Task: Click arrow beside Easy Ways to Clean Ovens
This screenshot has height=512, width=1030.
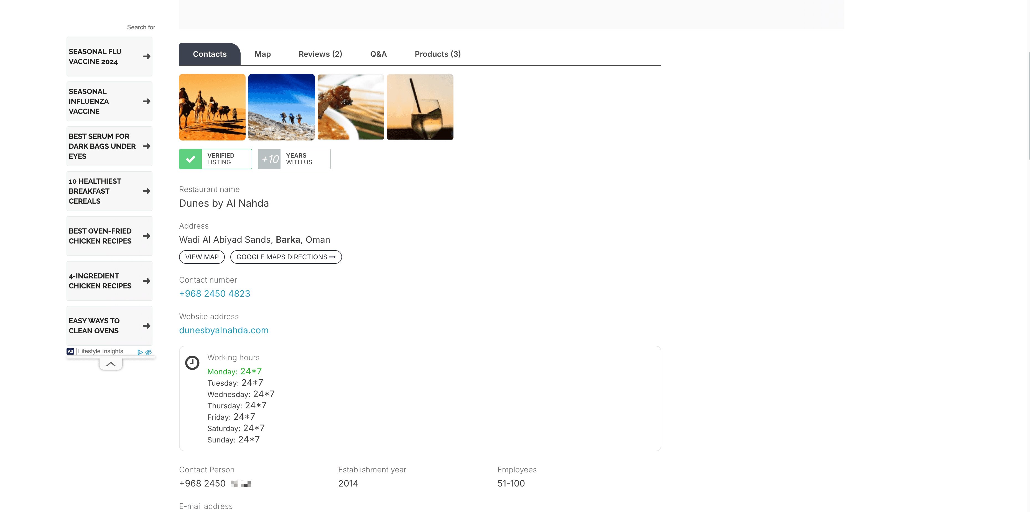Action: [146, 326]
